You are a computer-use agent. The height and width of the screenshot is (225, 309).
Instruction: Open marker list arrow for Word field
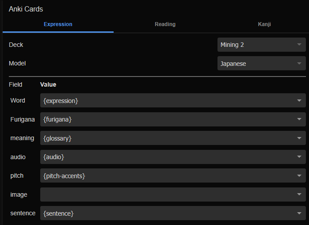click(299, 100)
